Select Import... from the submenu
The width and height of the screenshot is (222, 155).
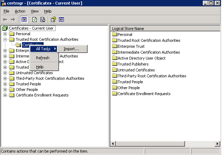[73, 49]
